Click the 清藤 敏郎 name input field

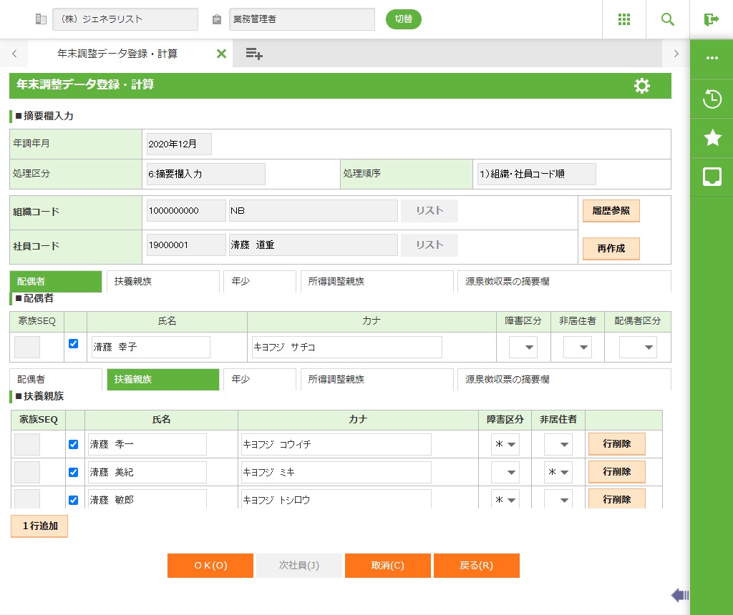pyautogui.click(x=147, y=500)
